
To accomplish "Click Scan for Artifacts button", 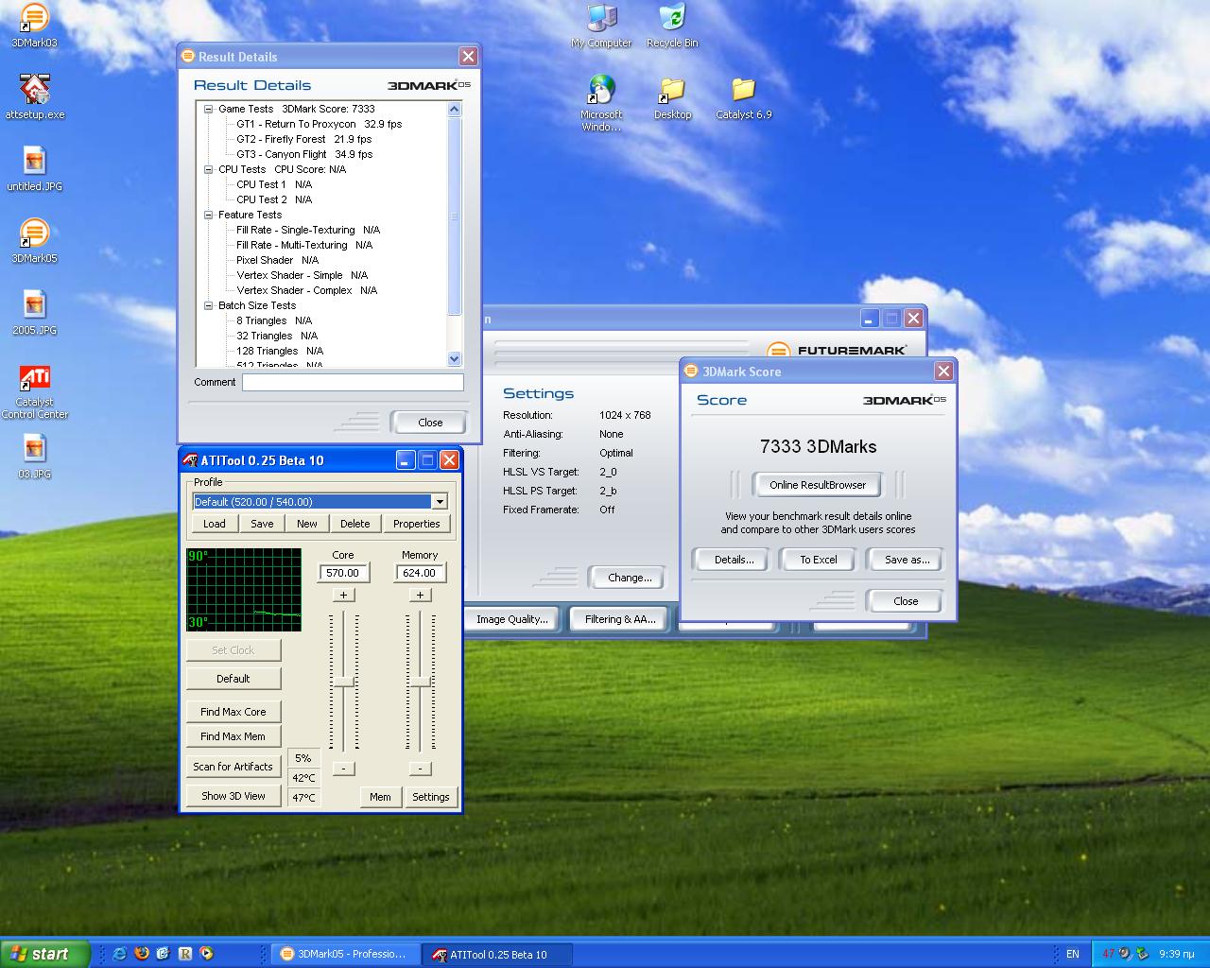I will click(x=233, y=767).
